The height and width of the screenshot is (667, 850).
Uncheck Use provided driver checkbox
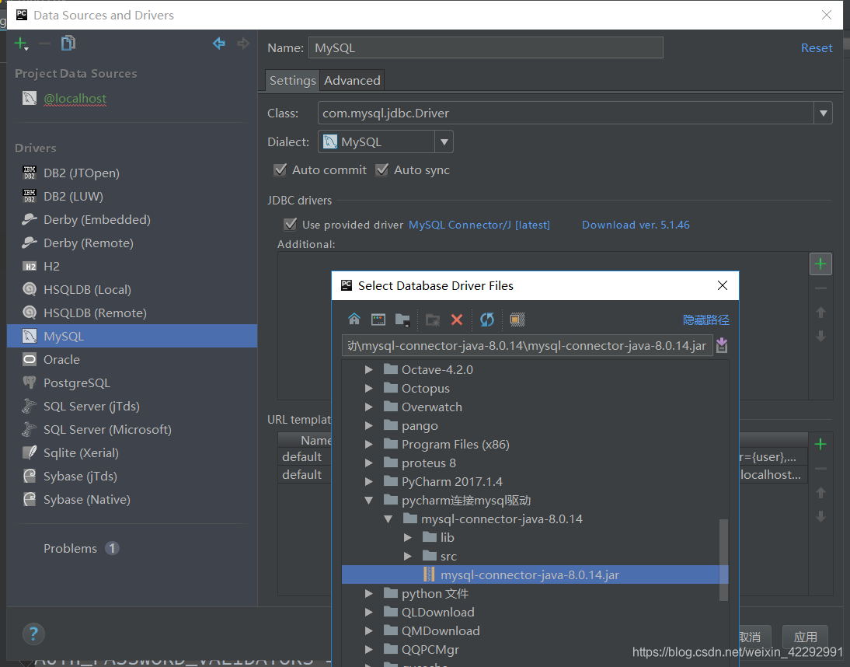(x=291, y=225)
